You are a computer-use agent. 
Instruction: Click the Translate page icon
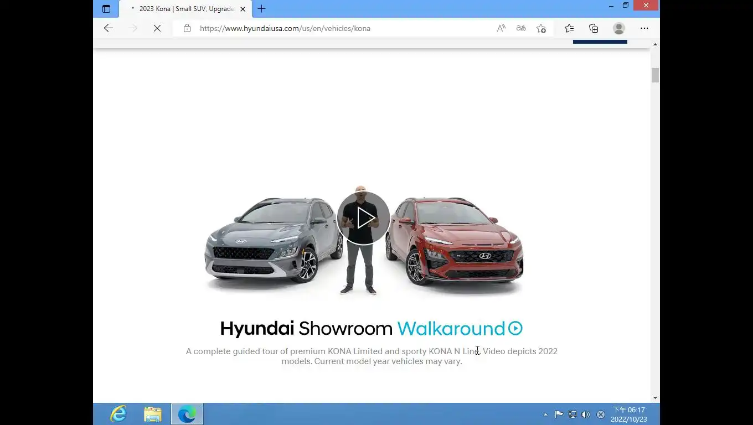point(521,28)
